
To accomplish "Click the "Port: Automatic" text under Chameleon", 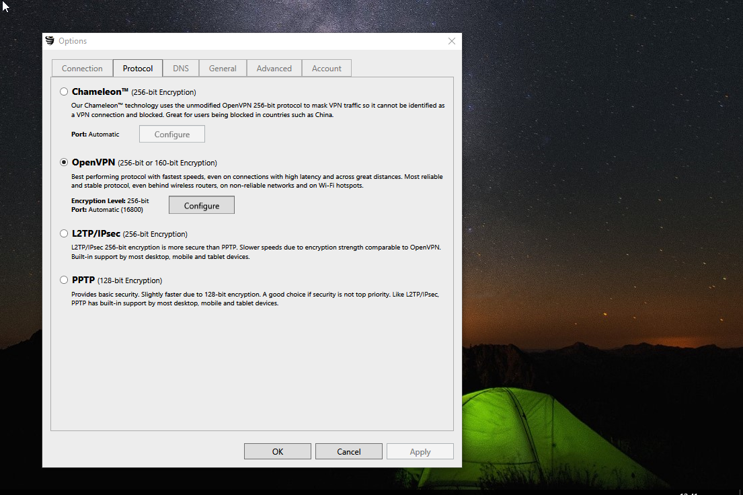I will click(x=95, y=135).
